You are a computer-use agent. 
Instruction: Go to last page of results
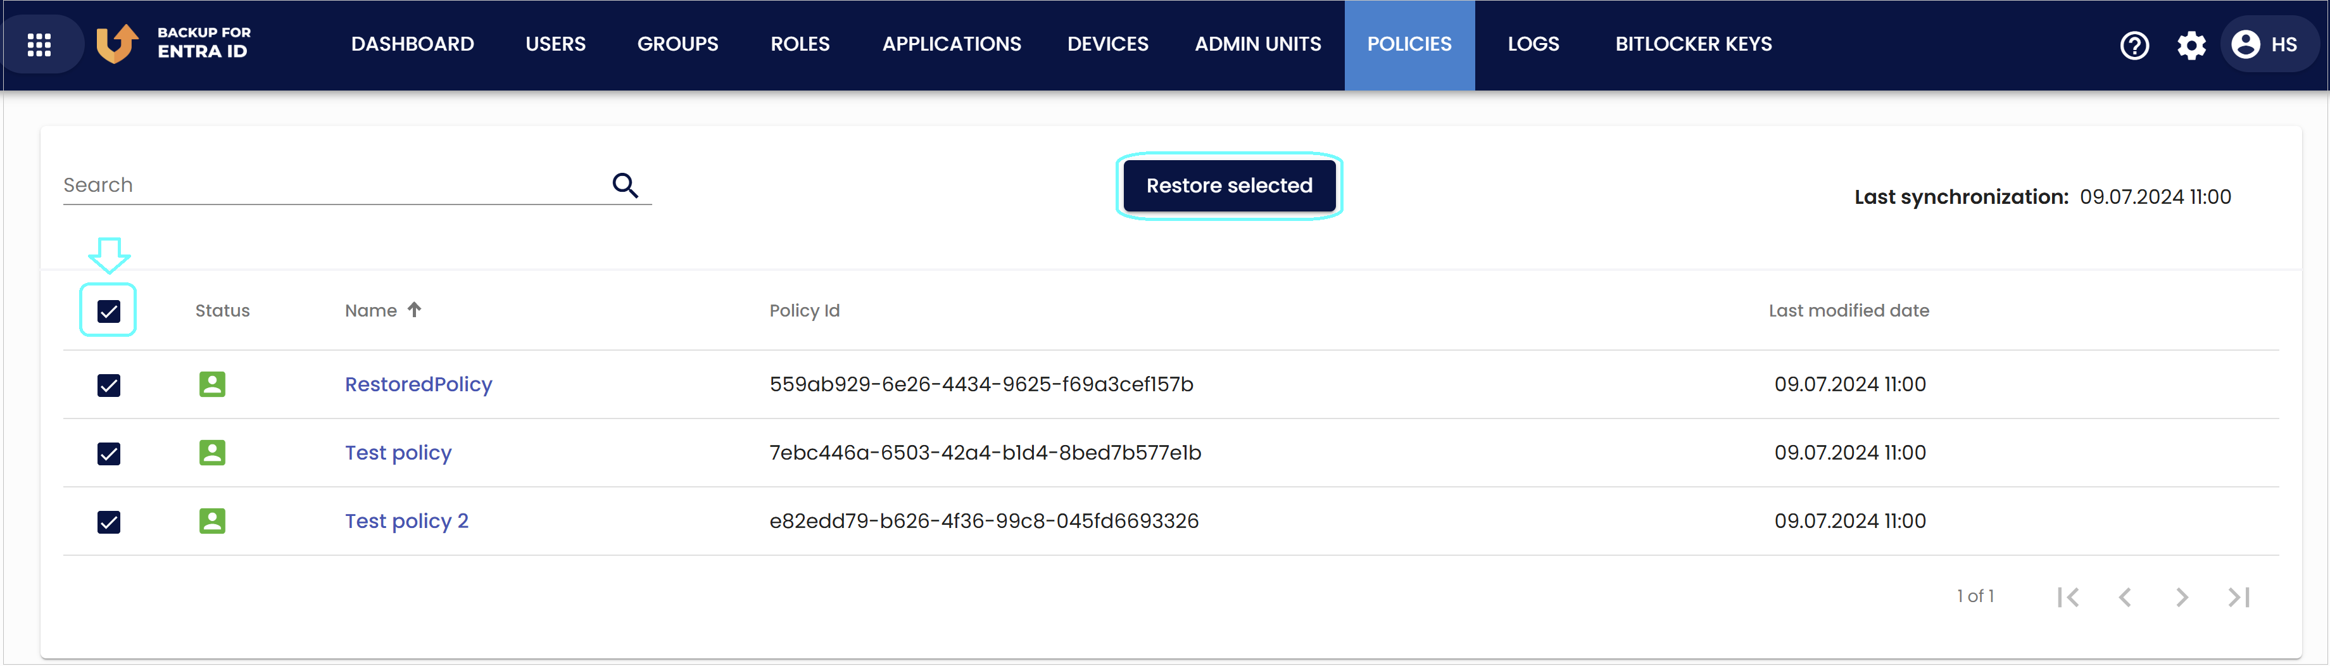point(2239,597)
